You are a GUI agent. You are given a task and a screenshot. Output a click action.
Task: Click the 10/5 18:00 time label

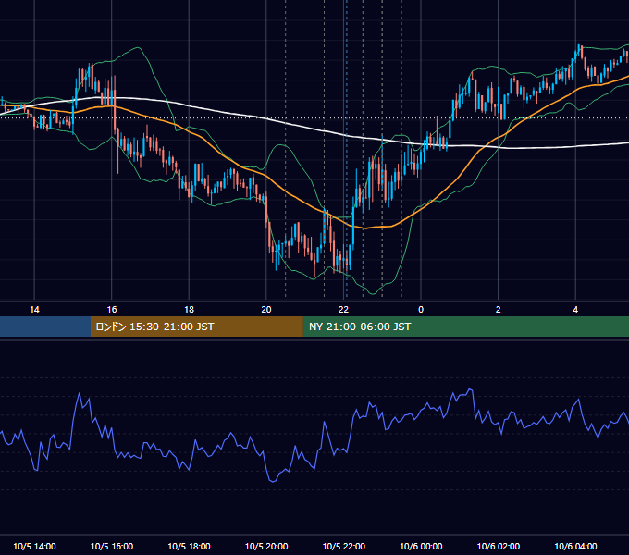point(189,546)
